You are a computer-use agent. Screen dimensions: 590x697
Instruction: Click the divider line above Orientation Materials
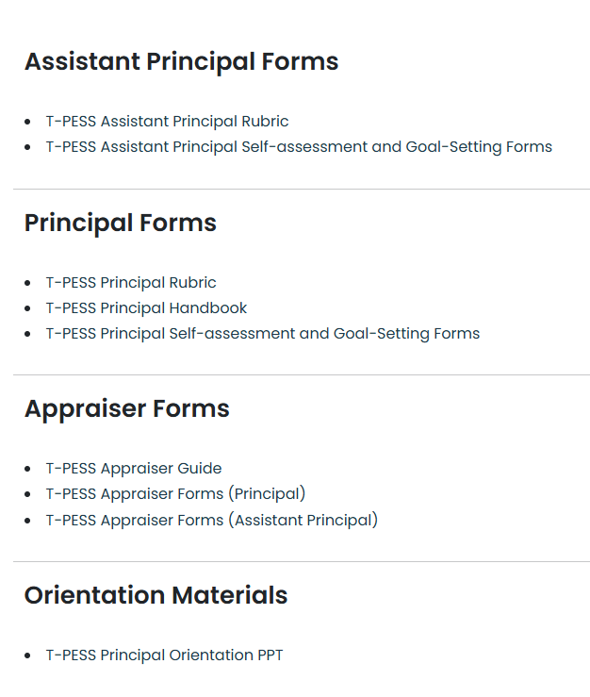pos(302,561)
